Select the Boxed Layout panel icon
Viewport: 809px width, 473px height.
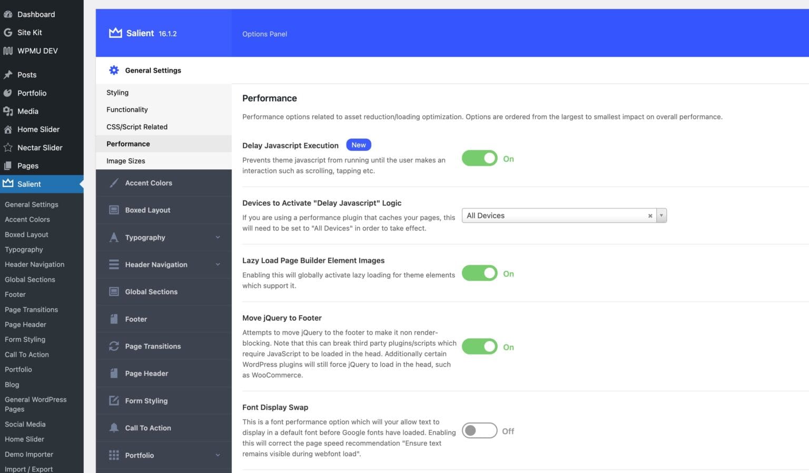pyautogui.click(x=114, y=209)
